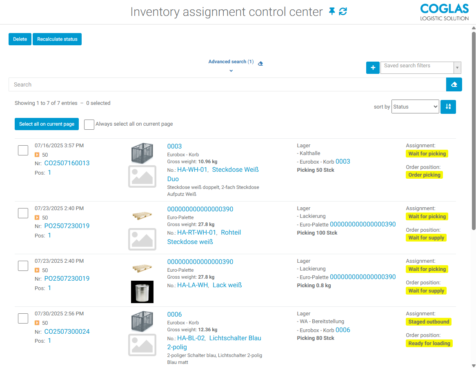476x368 pixels.
Task: Click into the Search text field
Action: [227, 84]
